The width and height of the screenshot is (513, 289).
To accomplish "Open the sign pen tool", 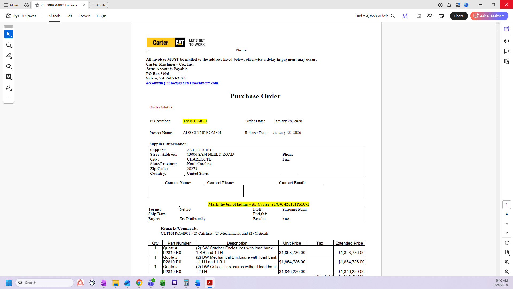I will point(9,88).
